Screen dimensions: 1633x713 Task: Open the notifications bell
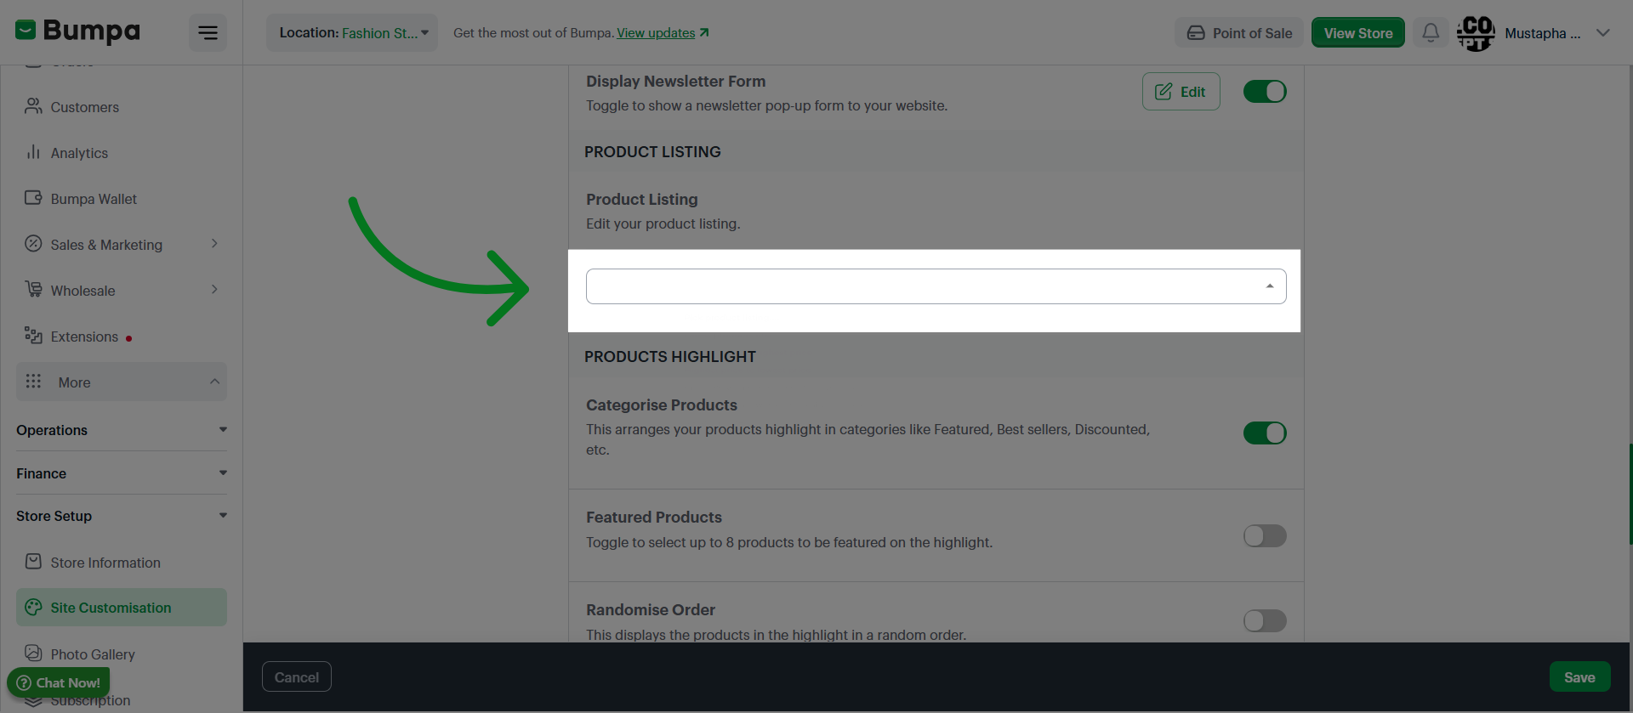pos(1431,32)
